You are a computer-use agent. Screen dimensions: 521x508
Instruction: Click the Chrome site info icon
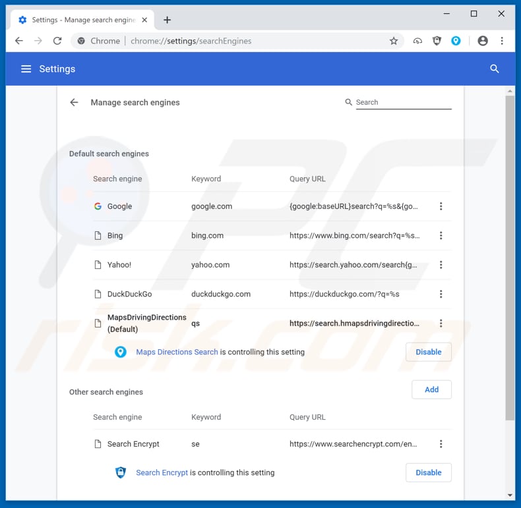click(81, 41)
